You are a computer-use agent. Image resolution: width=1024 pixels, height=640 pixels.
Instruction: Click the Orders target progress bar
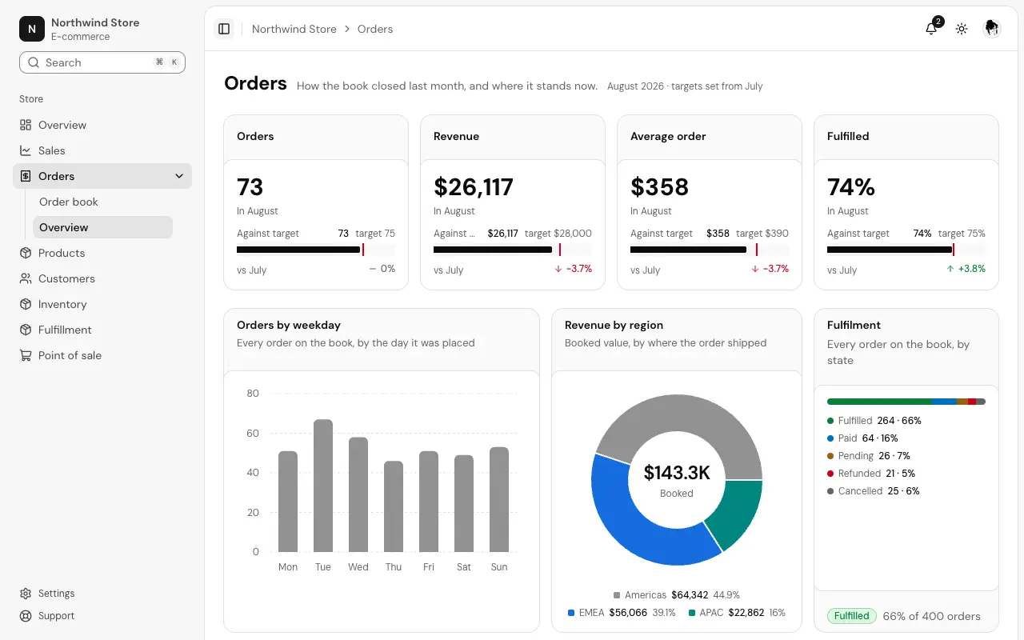tap(316, 250)
